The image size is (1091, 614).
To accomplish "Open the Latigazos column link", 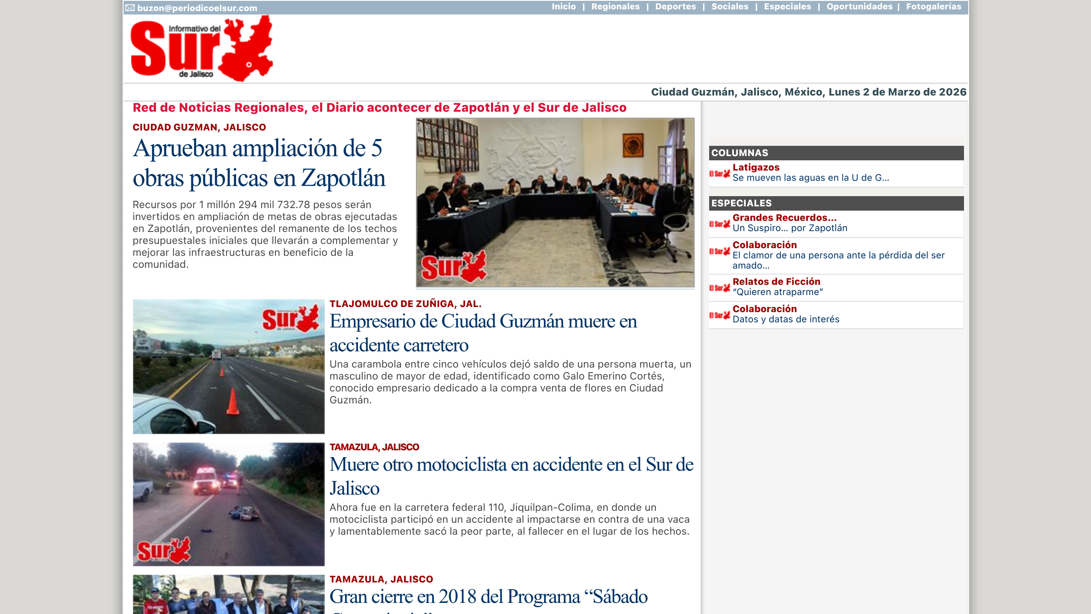I will [755, 168].
